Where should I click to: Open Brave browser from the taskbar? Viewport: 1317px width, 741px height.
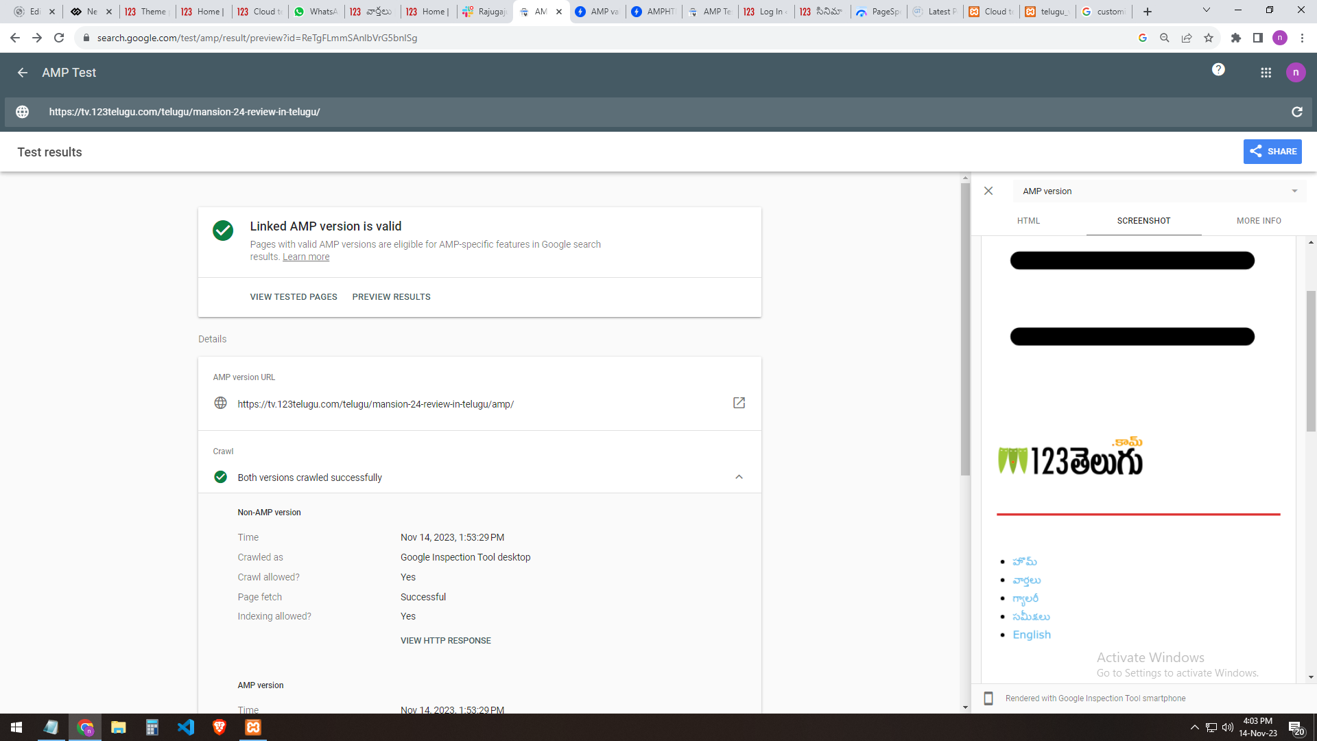tap(219, 727)
